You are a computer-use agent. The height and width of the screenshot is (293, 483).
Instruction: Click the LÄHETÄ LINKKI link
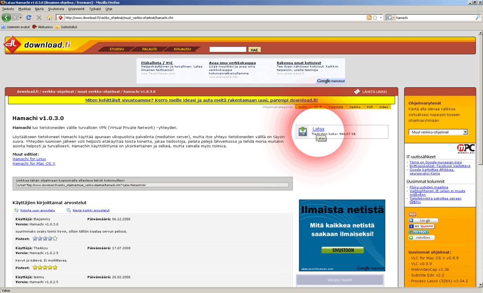pyautogui.click(x=375, y=92)
